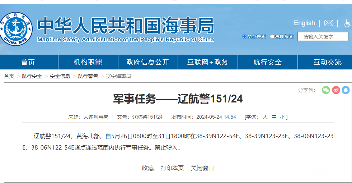The height and width of the screenshot is (183, 352).
Task: Click the publish time 2024-05-24 14:54
Action: (x=216, y=117)
